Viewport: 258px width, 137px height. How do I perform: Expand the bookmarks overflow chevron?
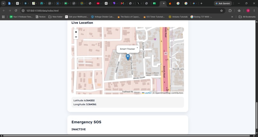click(232, 17)
